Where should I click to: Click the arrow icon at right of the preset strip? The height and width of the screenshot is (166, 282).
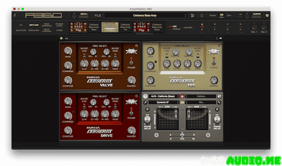click(x=221, y=39)
